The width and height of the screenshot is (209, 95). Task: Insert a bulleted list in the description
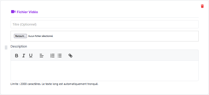(x=60, y=56)
